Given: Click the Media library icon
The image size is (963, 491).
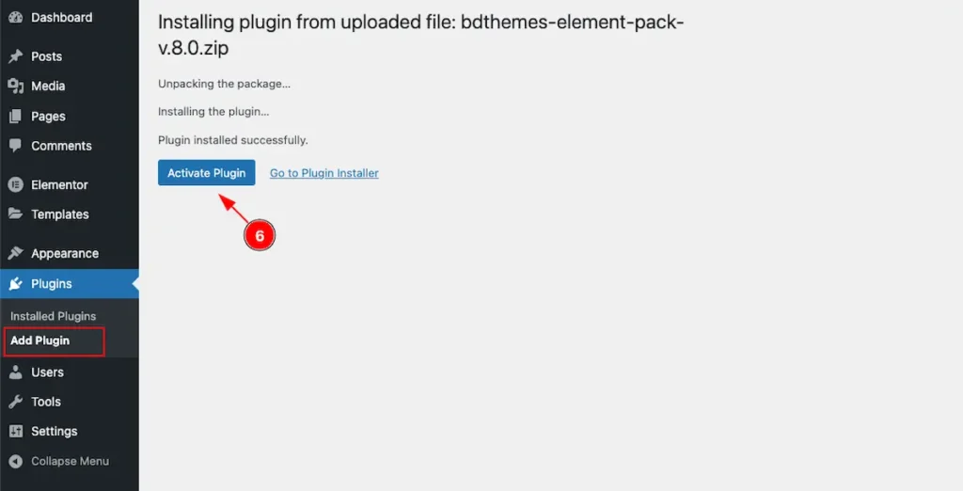Looking at the screenshot, I should click(x=15, y=87).
